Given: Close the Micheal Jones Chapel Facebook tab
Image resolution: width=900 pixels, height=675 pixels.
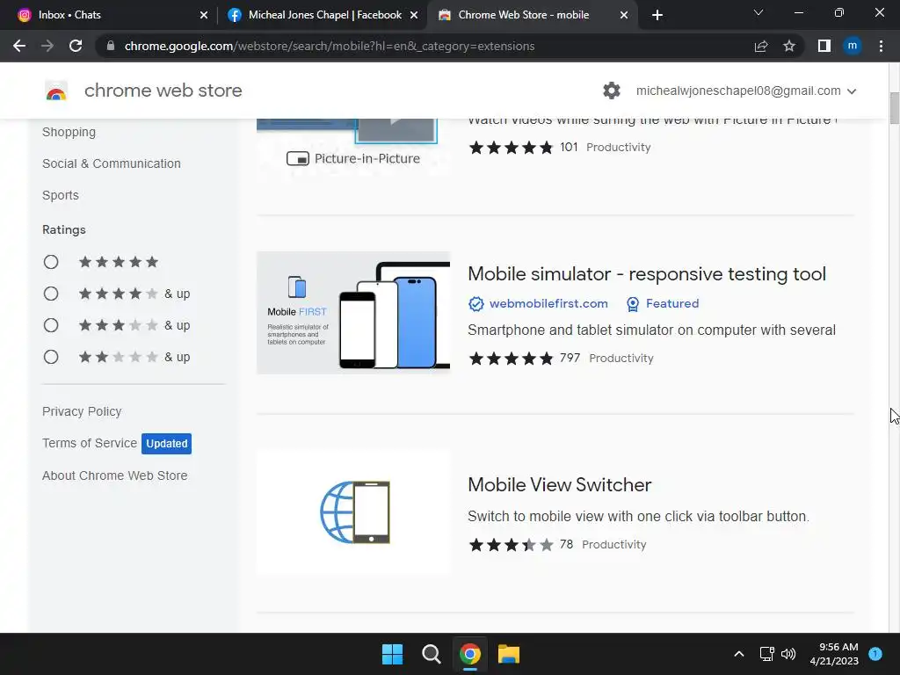Looking at the screenshot, I should coord(414,16).
